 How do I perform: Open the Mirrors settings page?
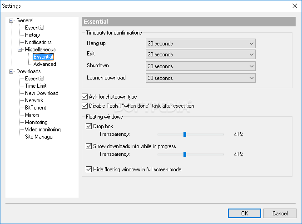point(32,115)
